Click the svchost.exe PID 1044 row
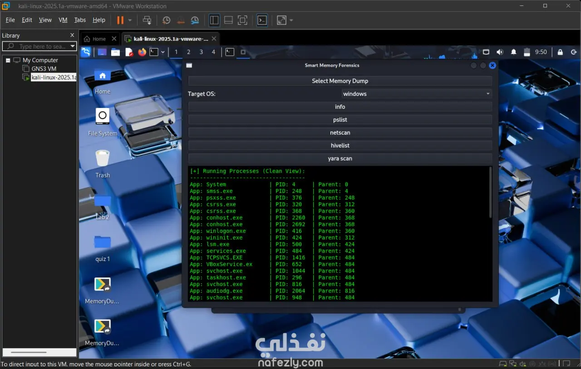581x369 pixels. (272, 271)
